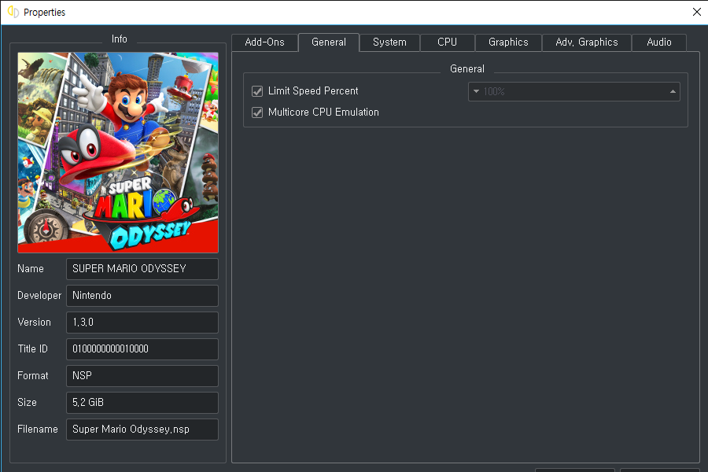Image resolution: width=708 pixels, height=472 pixels.
Task: Switch to the Add-Ons tab
Action: 264,42
